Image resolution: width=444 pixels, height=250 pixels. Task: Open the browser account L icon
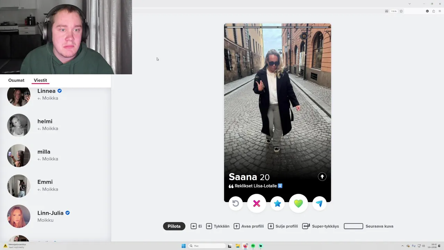tap(427, 11)
